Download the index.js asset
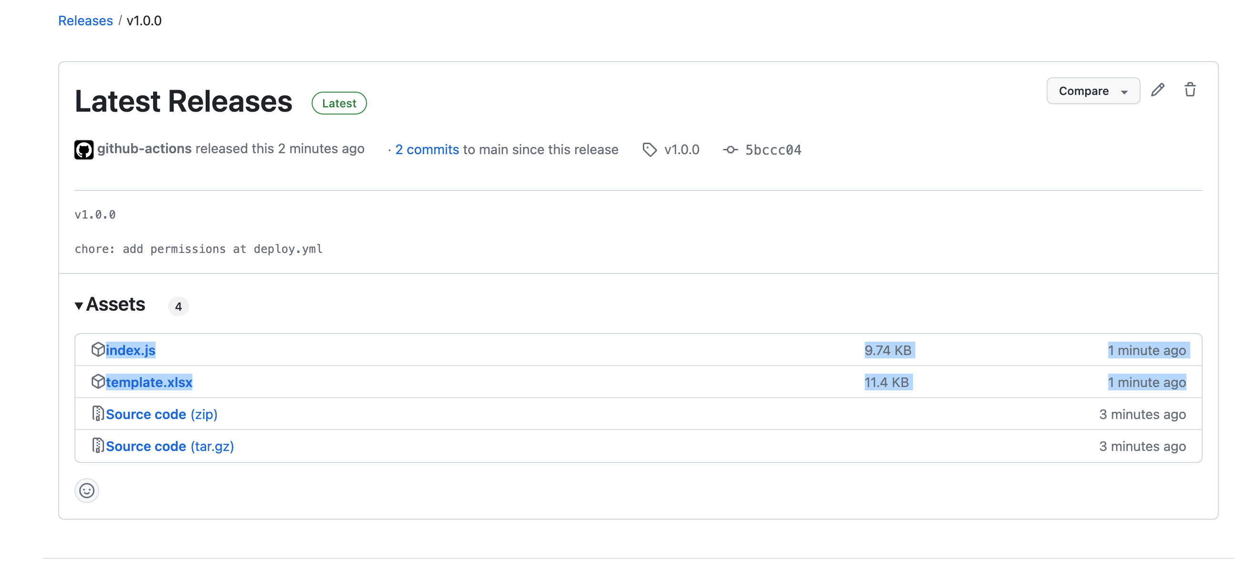1258x566 pixels. [x=130, y=350]
